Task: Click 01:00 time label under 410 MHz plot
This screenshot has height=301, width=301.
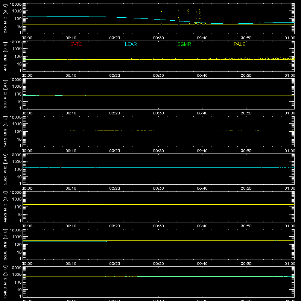Action: click(x=290, y=76)
